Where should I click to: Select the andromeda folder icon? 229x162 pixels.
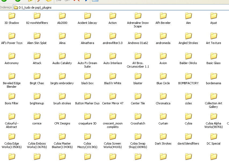click(163, 36)
